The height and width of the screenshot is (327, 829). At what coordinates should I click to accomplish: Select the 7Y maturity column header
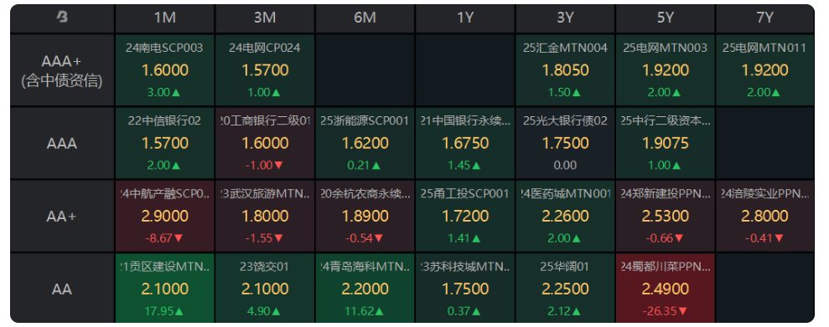(764, 18)
